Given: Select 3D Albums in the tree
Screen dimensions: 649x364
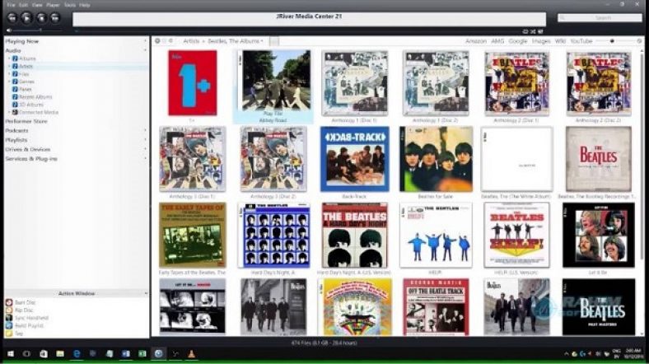Looking at the screenshot, I should pyautogui.click(x=31, y=105).
